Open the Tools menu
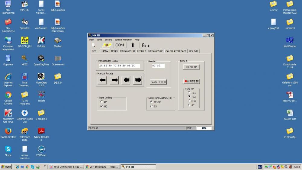This screenshot has height=170, width=302. 99,40
